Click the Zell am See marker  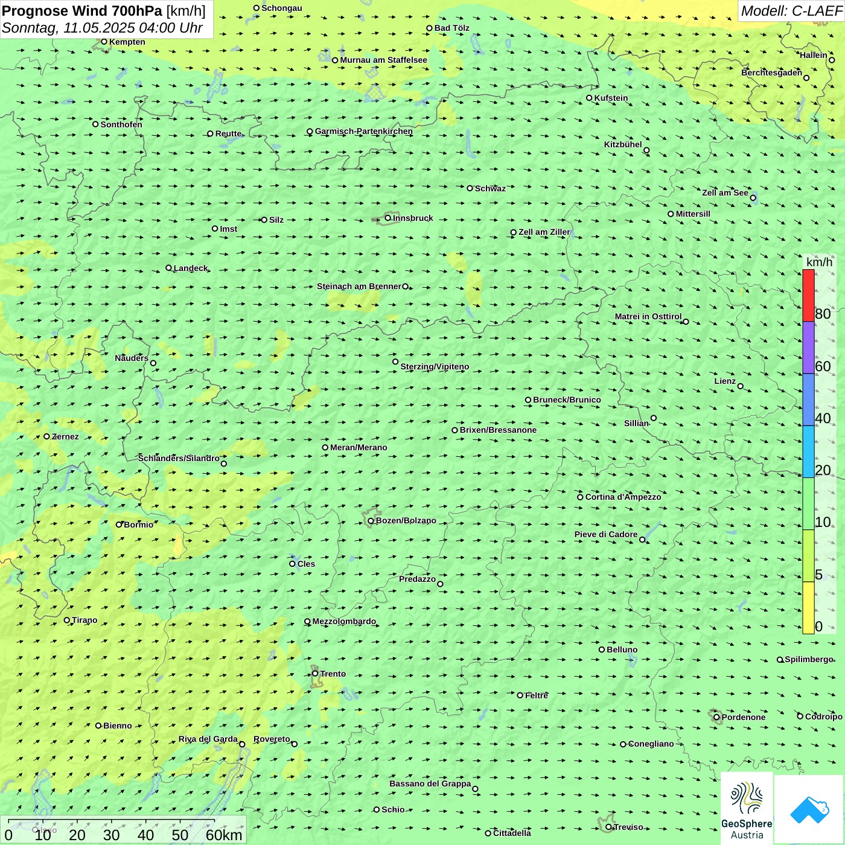click(x=753, y=198)
